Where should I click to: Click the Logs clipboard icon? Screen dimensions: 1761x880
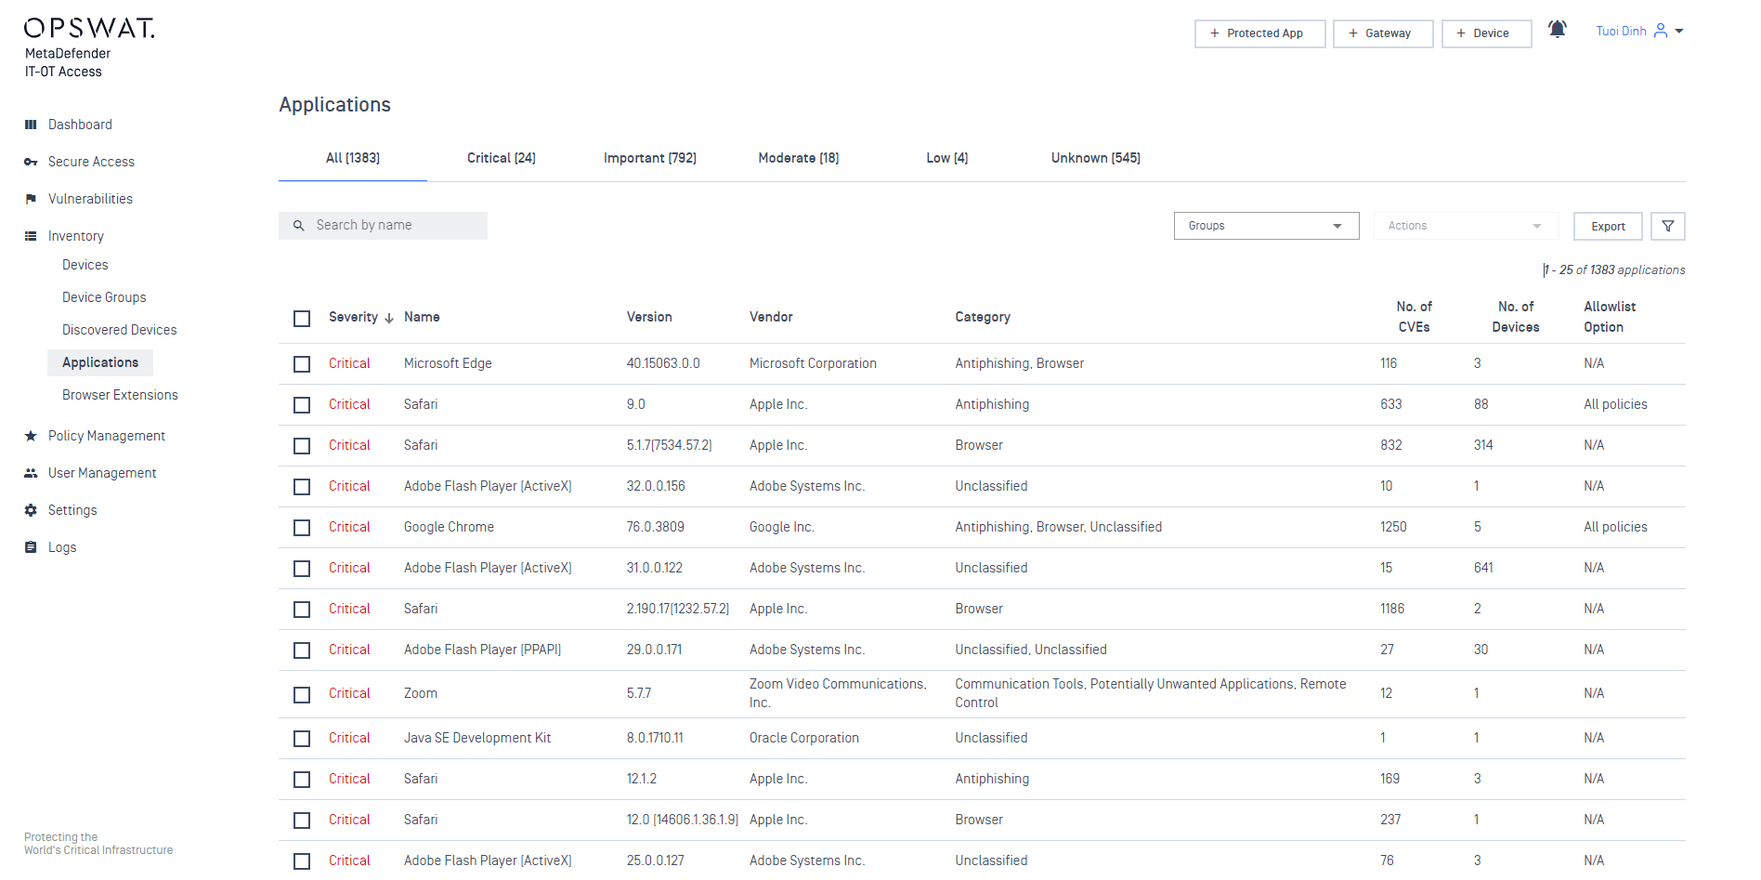point(31,547)
